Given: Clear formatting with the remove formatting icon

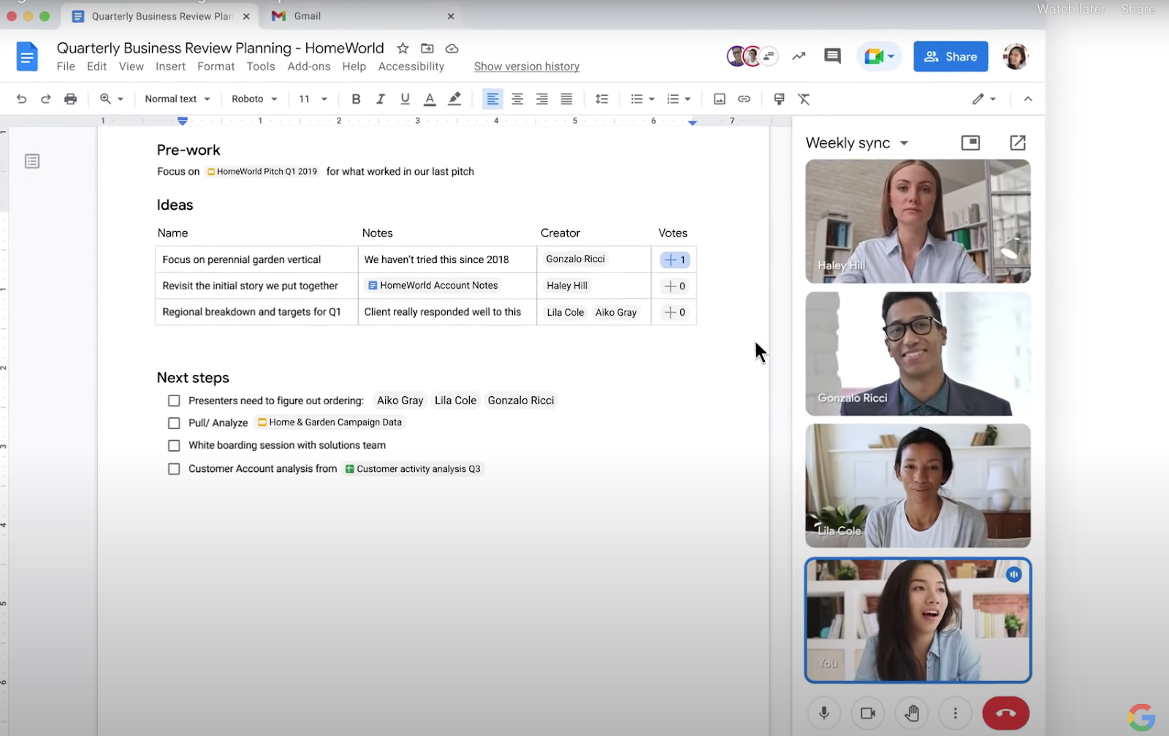Looking at the screenshot, I should (x=804, y=99).
